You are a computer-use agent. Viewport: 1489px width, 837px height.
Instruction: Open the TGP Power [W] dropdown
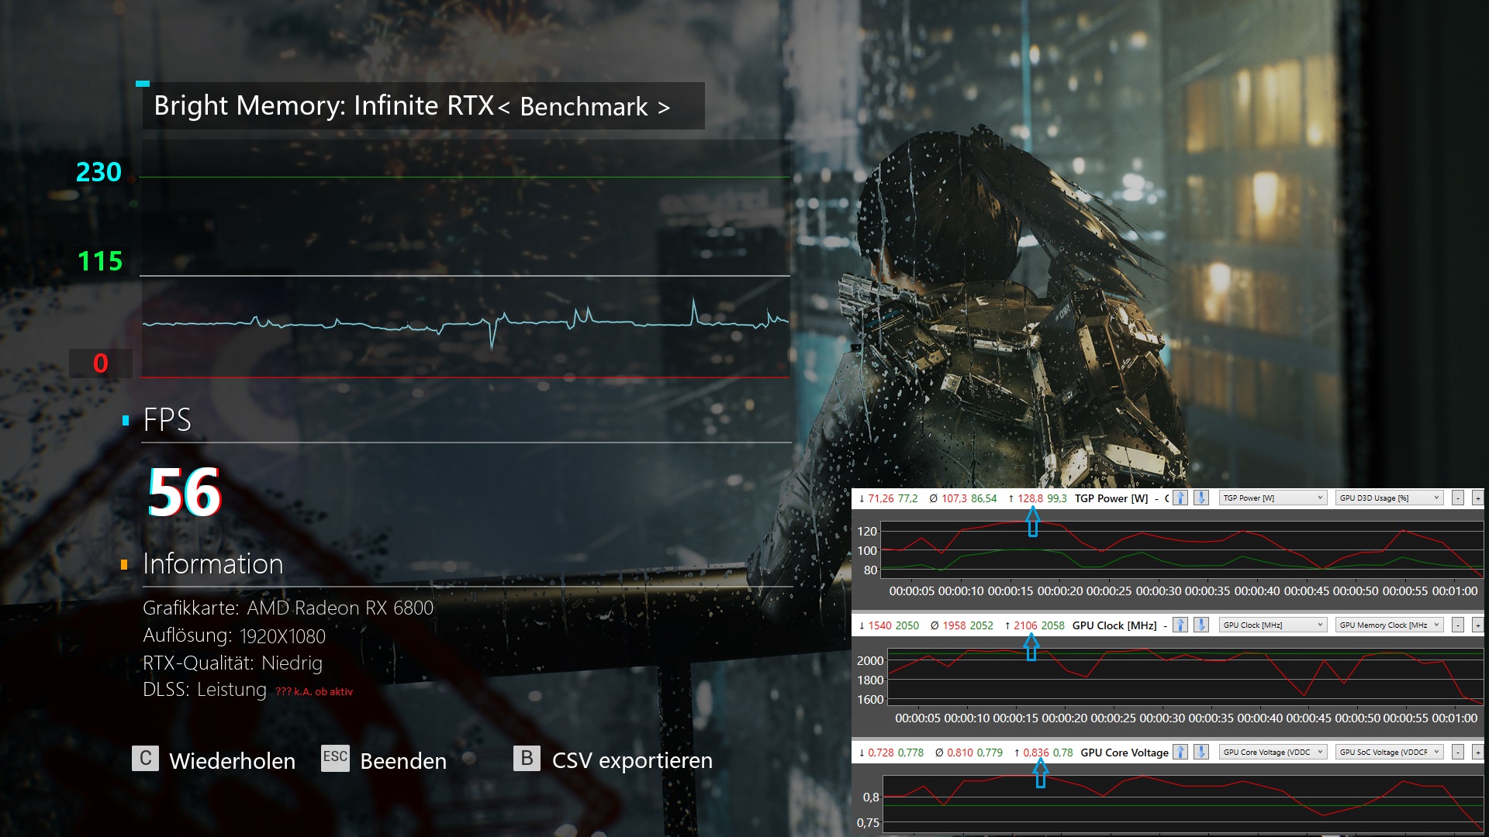point(1273,498)
